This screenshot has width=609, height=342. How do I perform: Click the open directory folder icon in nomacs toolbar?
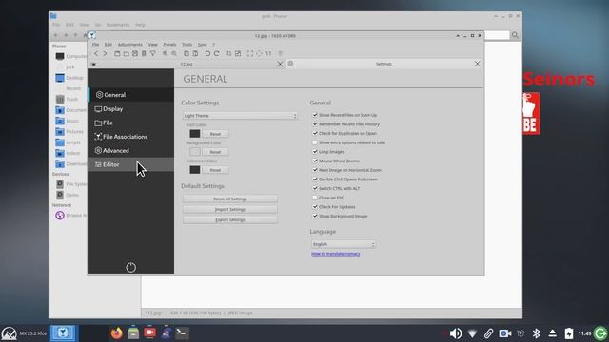point(126,53)
